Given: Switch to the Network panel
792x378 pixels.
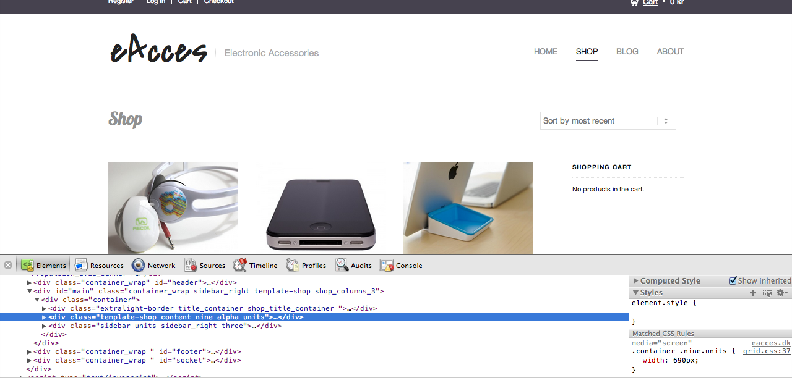Looking at the screenshot, I should [x=153, y=266].
